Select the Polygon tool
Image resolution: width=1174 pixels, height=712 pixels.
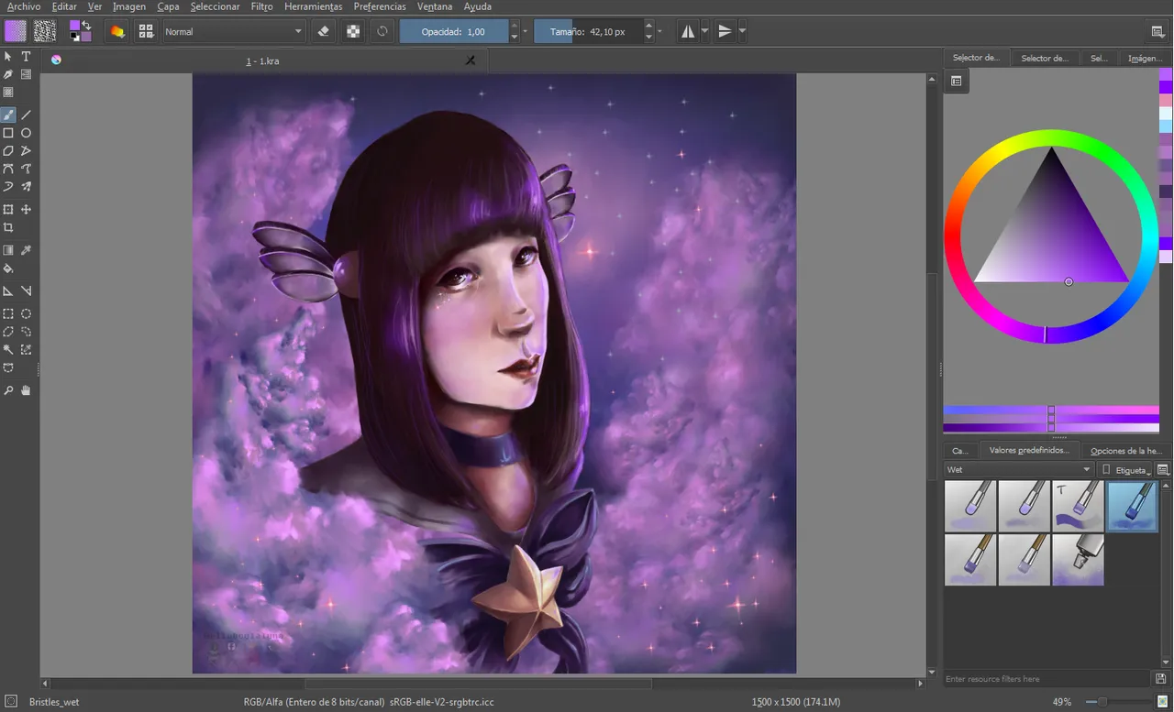(x=8, y=150)
